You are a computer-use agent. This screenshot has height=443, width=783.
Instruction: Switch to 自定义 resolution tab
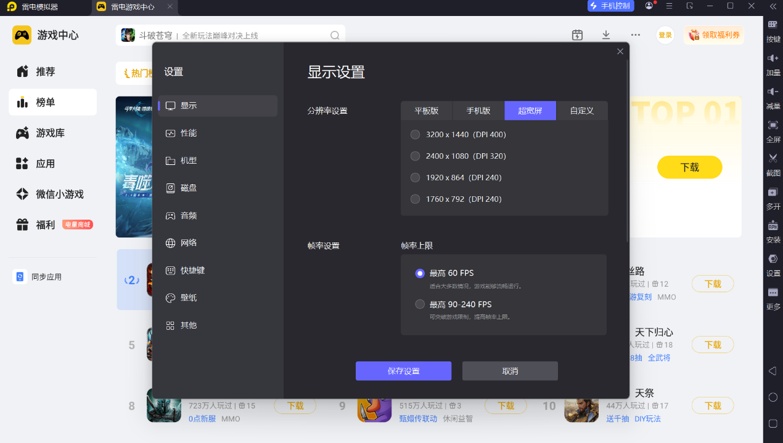click(x=582, y=111)
